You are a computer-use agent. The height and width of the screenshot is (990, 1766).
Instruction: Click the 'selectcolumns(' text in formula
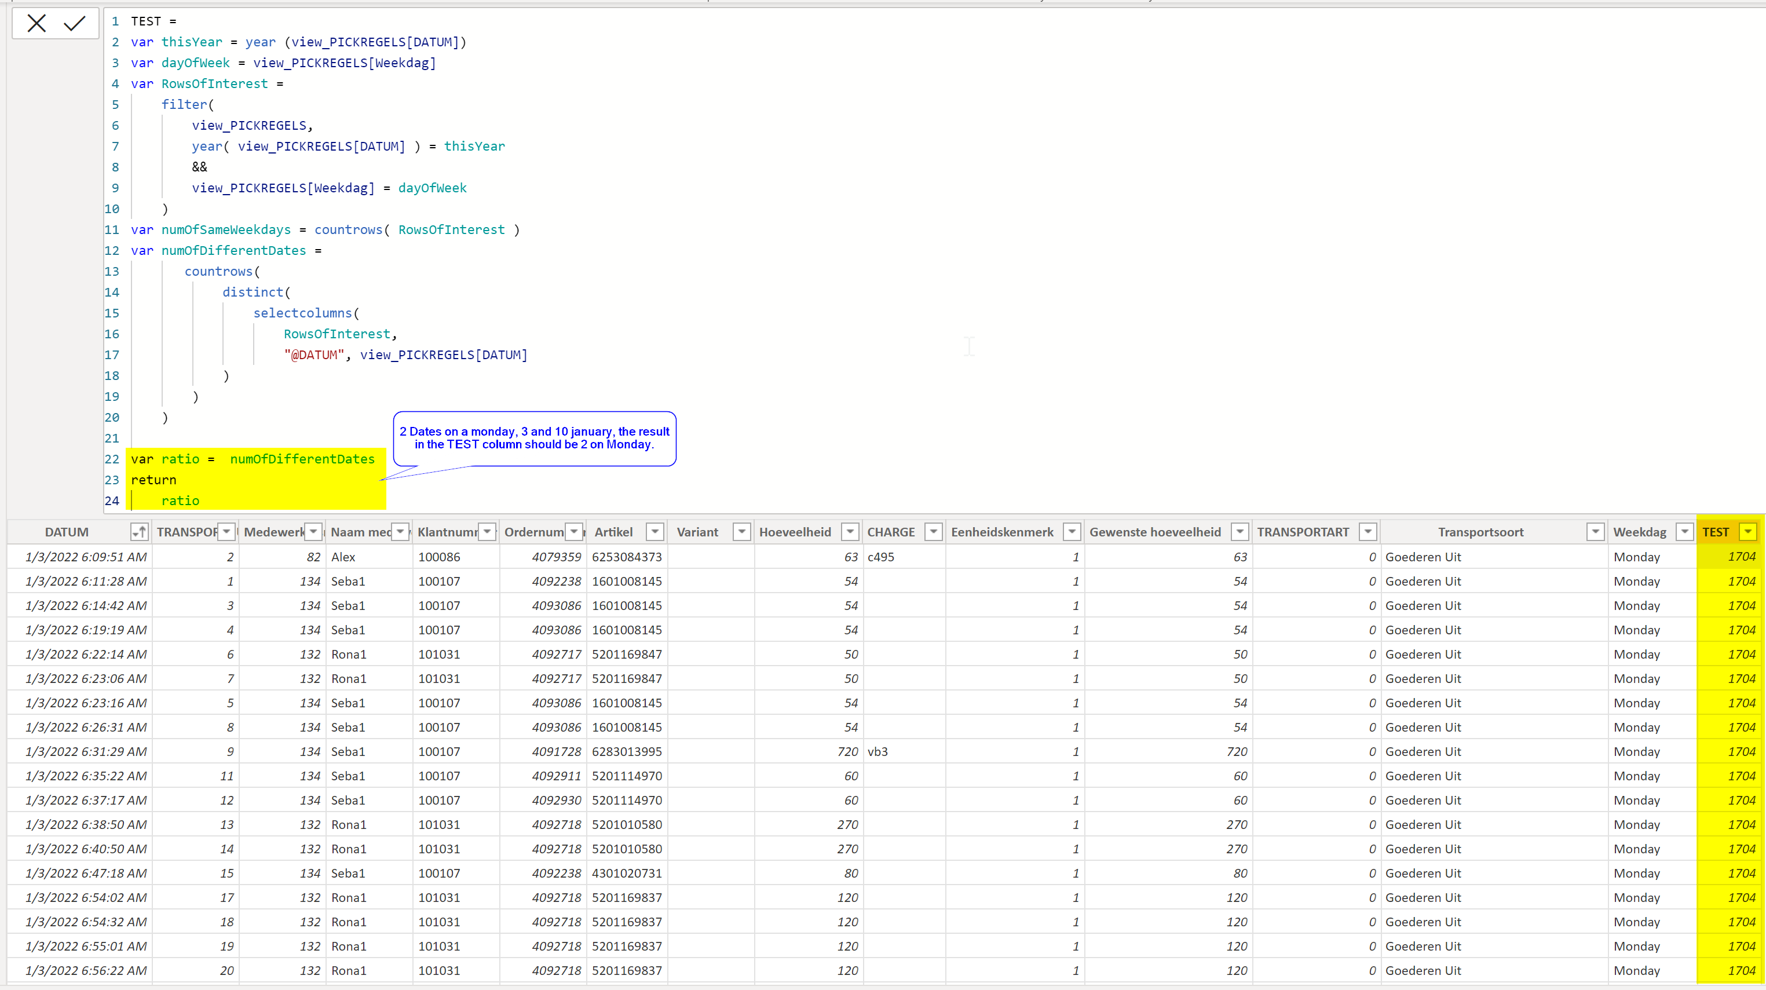[x=306, y=313]
